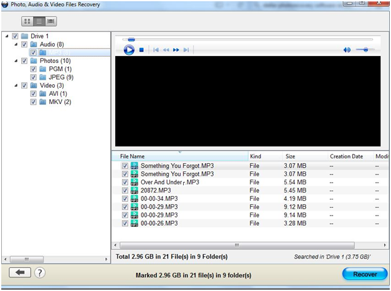The height and width of the screenshot is (291, 391).
Task: Click the Recover button
Action: [x=364, y=274]
